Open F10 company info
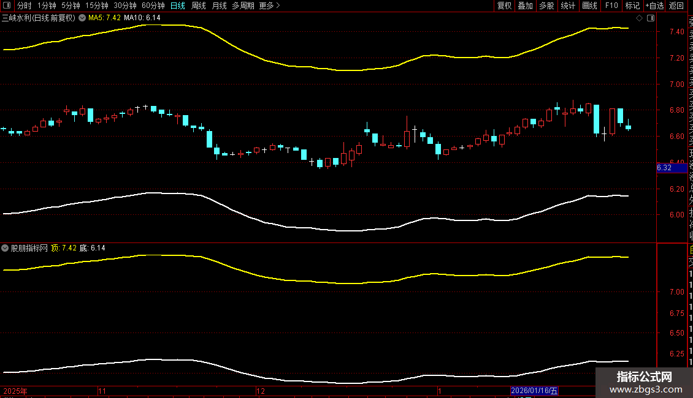 click(x=611, y=6)
